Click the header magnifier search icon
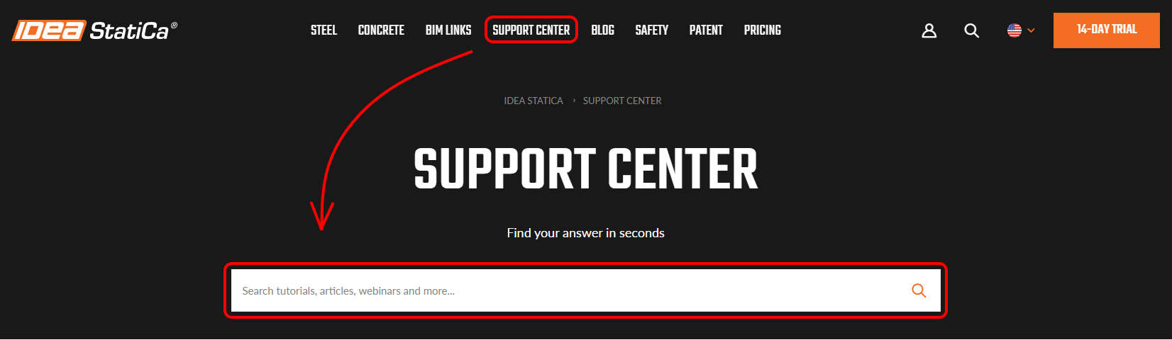The height and width of the screenshot is (340, 1172). (x=971, y=30)
